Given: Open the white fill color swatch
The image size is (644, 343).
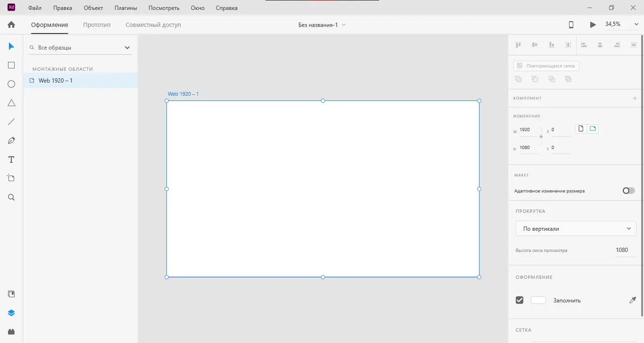Looking at the screenshot, I should [x=538, y=300].
